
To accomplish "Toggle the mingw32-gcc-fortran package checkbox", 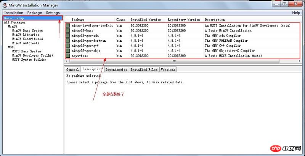I will 67,41.
